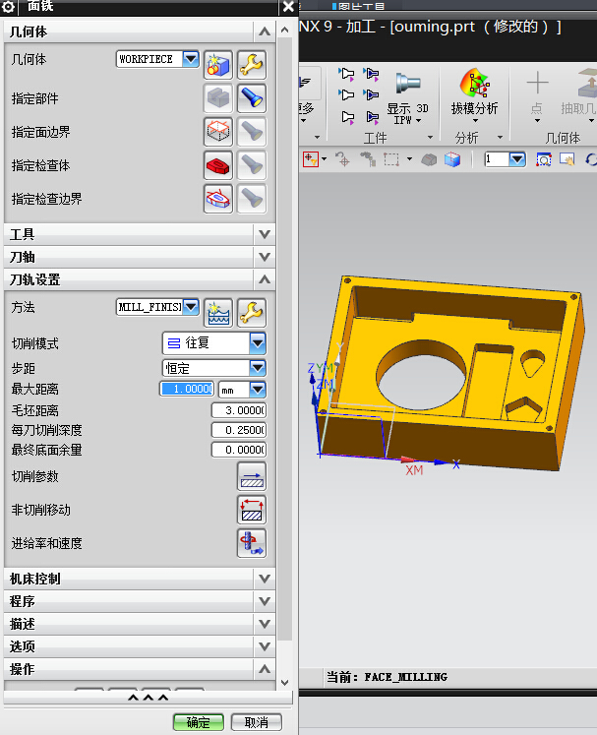Edit MILL_FINISH method with wrench icon
Screen dimensions: 597x735
coord(252,313)
